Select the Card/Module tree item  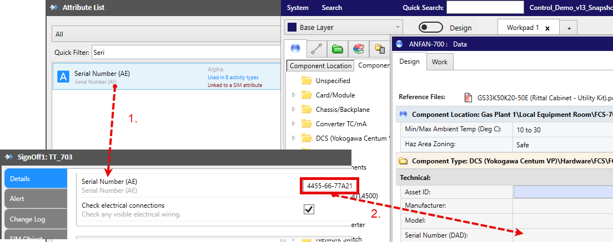click(335, 95)
